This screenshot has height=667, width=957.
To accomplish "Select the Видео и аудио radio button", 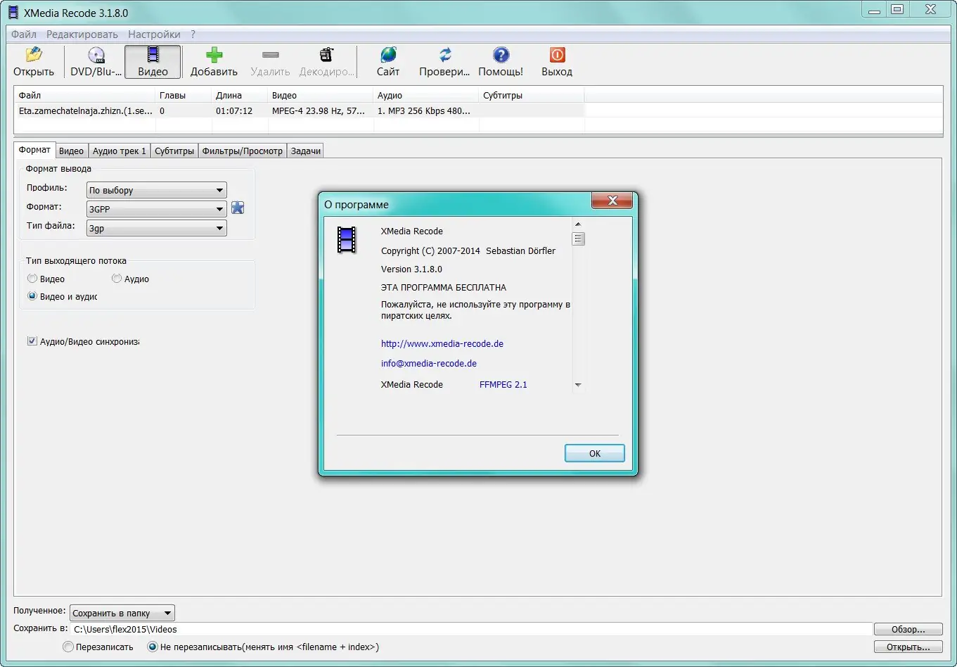I will click(x=32, y=296).
